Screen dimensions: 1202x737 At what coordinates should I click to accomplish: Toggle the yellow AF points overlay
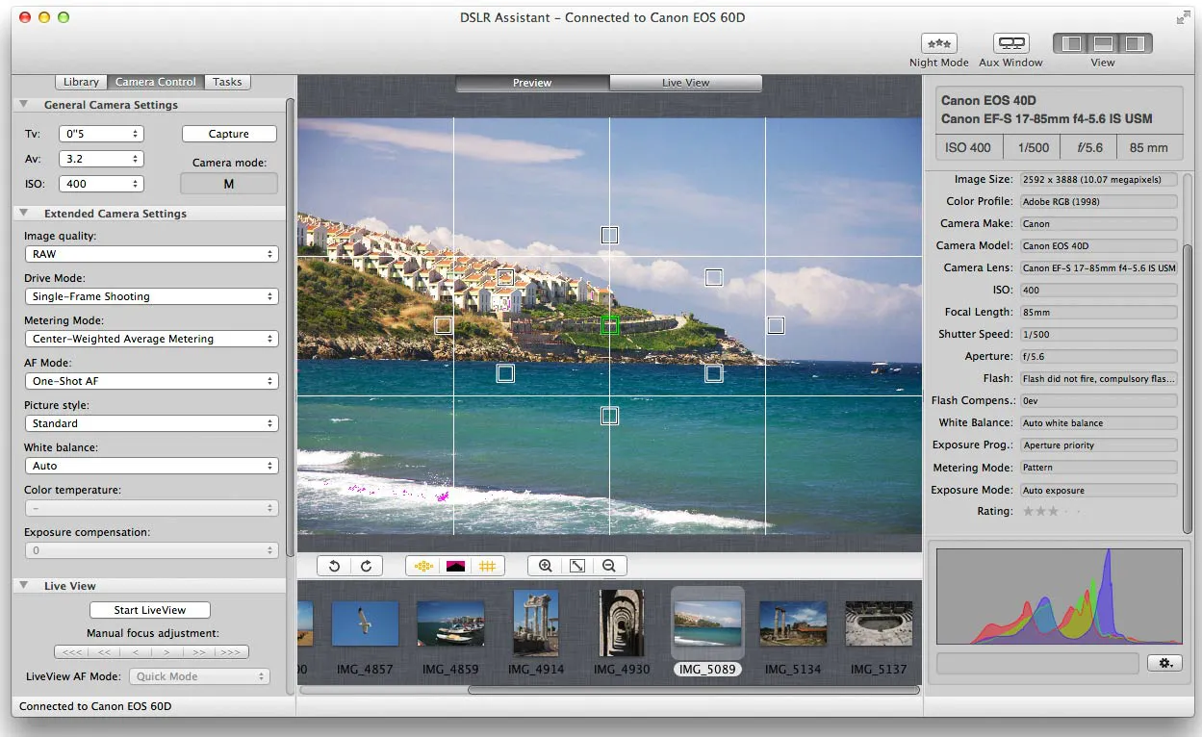(422, 566)
